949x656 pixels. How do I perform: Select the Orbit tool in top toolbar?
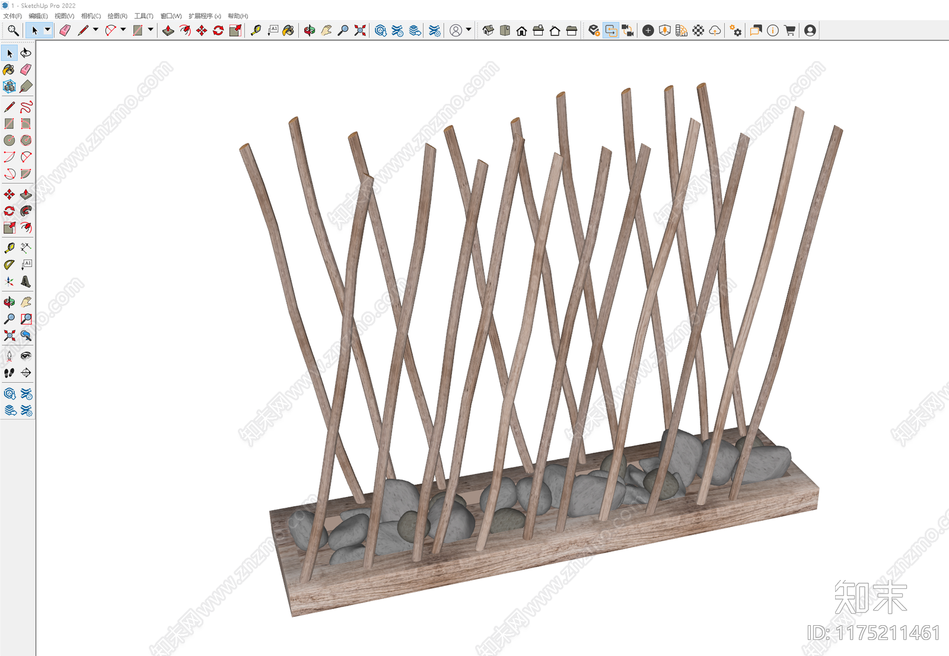(309, 30)
